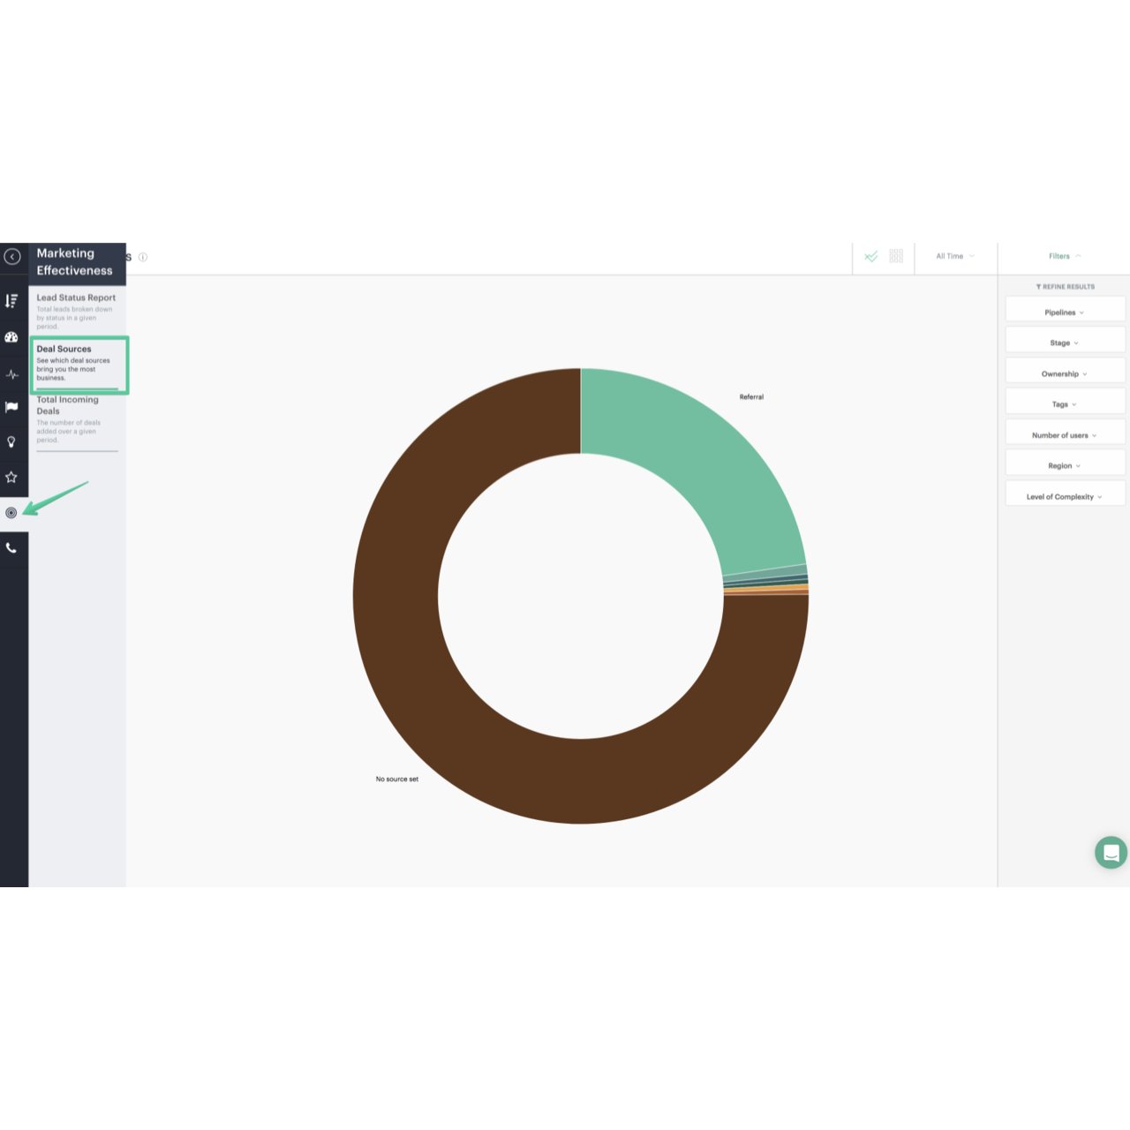1130x1130 pixels.
Task: Switch to chart view with the check icon
Action: tap(870, 257)
